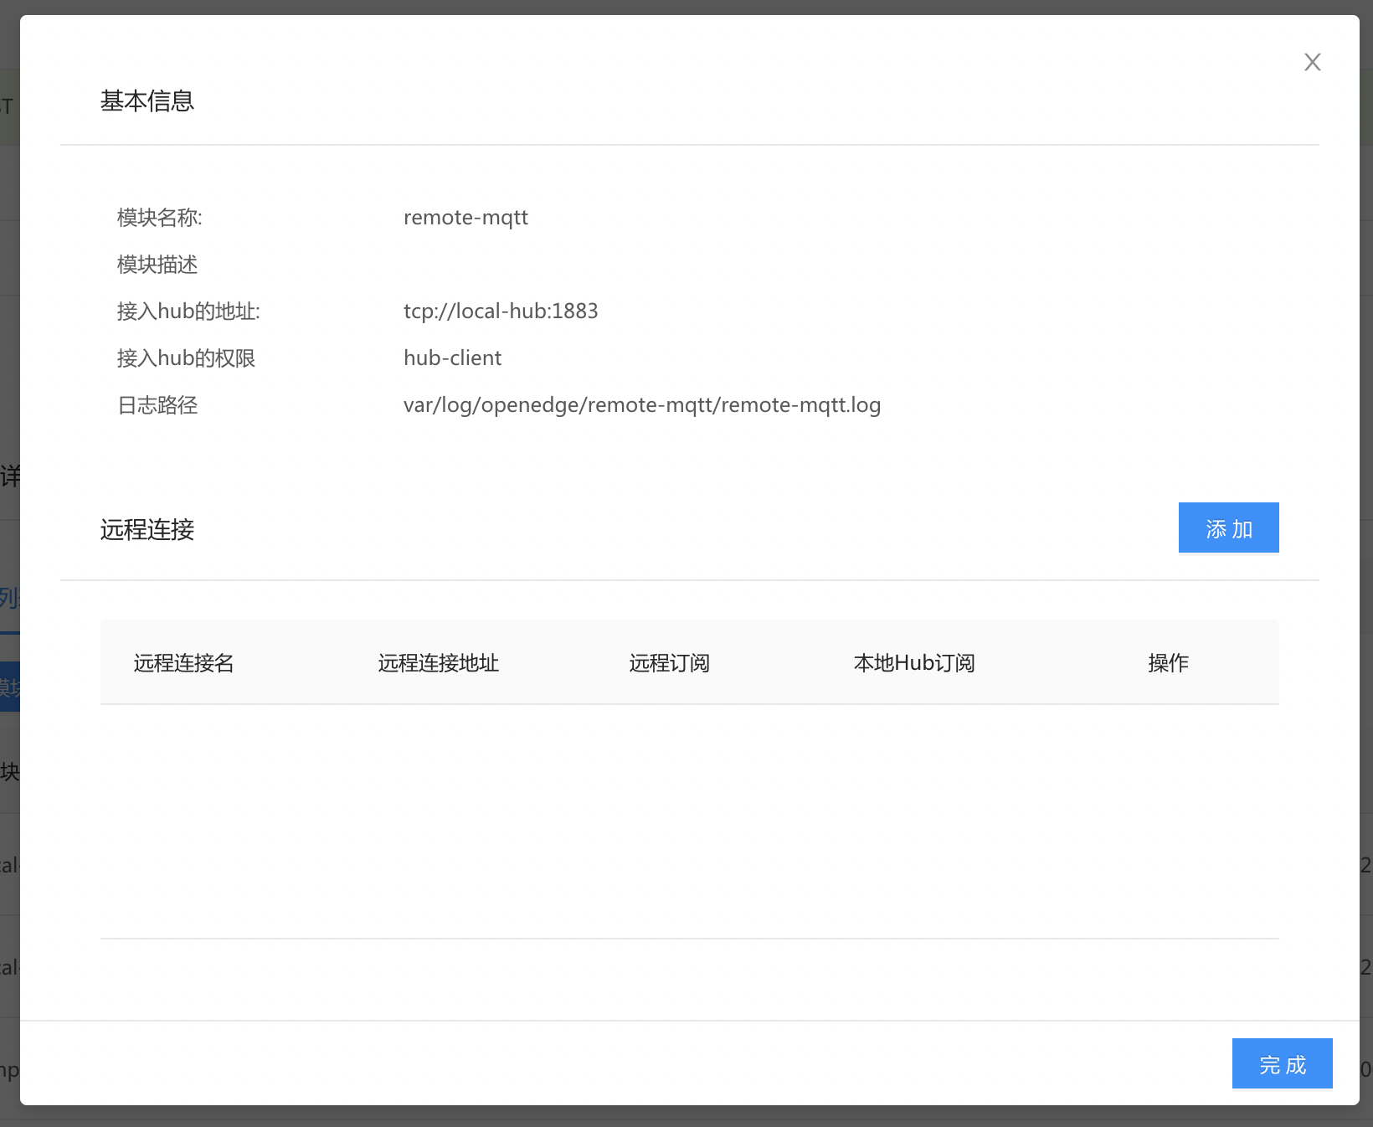Close the module details dialog
This screenshot has height=1127, width=1373.
click(x=1312, y=62)
